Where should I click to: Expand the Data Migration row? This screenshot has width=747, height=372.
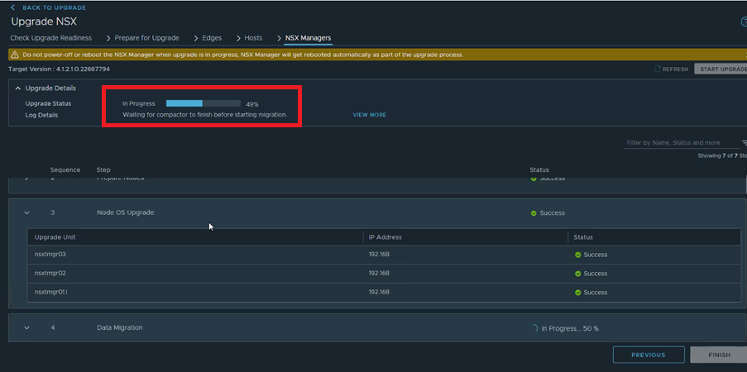(26, 327)
